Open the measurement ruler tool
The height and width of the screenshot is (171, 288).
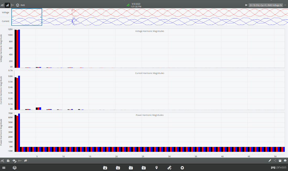(x=169, y=168)
